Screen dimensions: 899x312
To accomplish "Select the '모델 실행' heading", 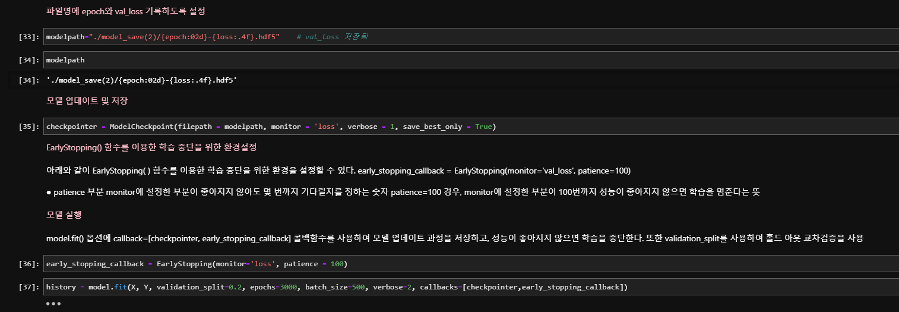I will click(x=65, y=214).
